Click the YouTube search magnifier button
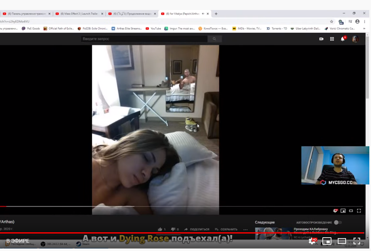 (215, 39)
